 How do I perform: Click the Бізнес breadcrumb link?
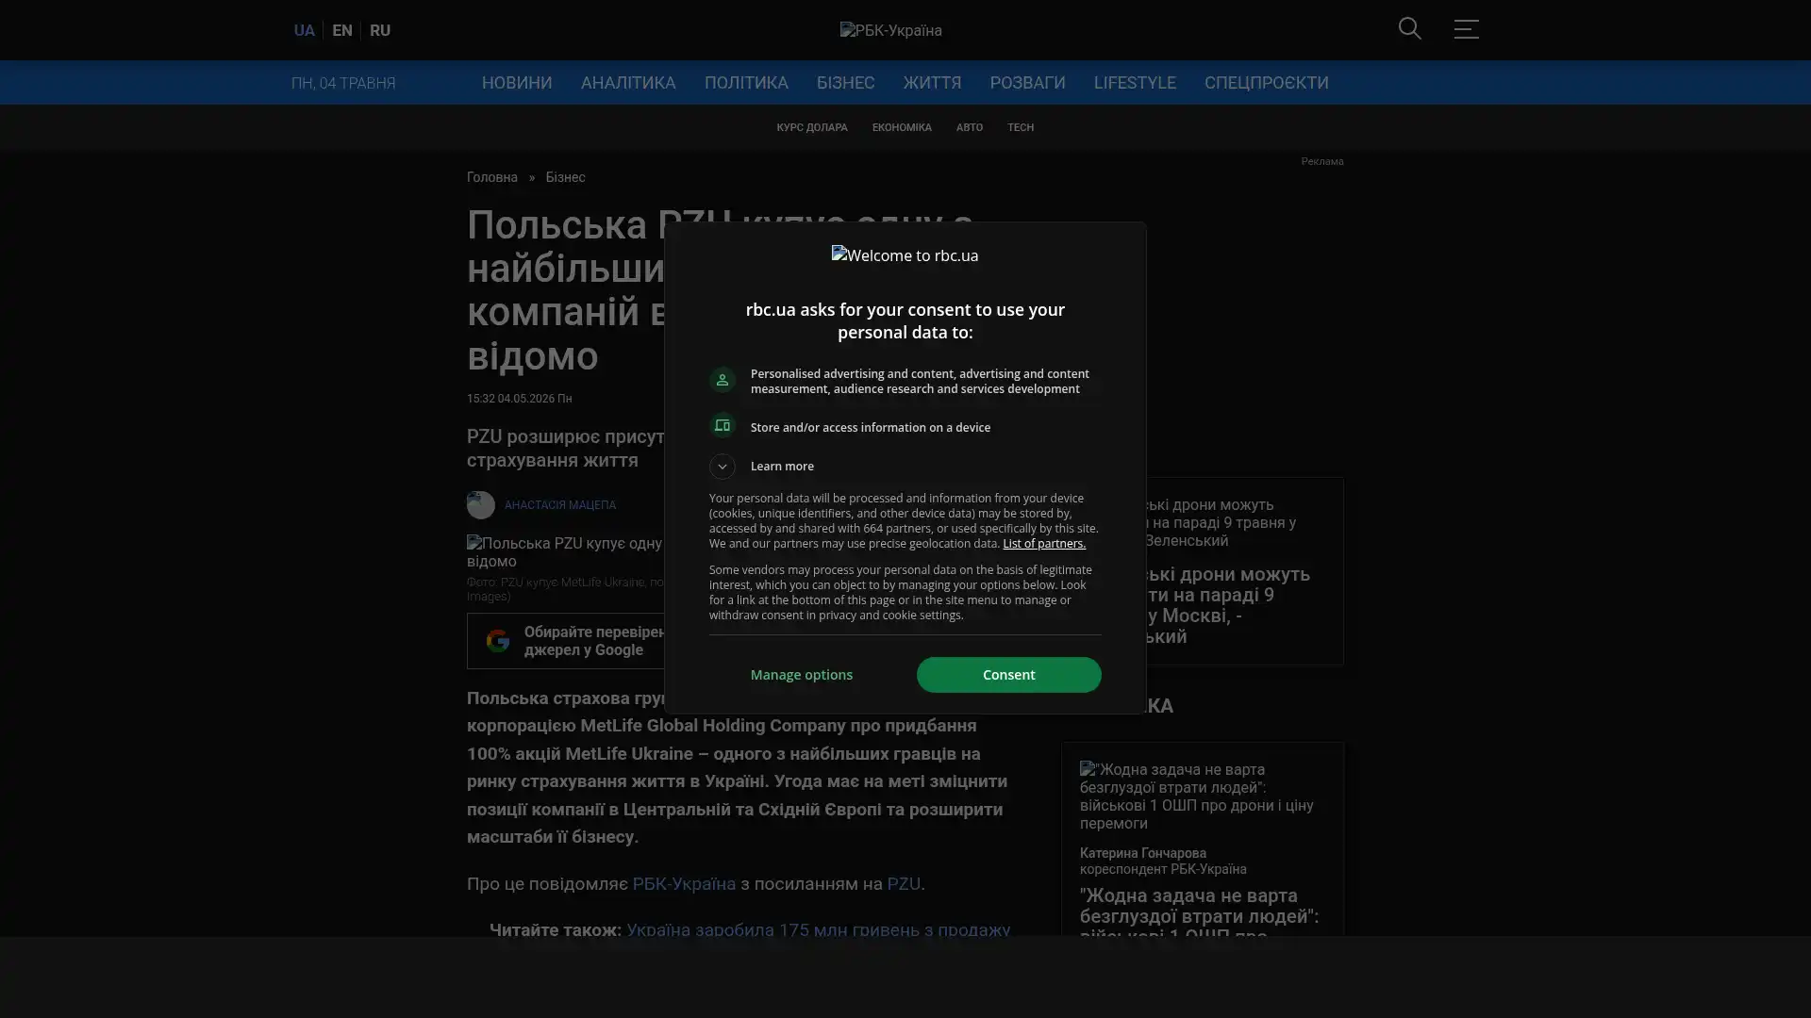click(565, 178)
